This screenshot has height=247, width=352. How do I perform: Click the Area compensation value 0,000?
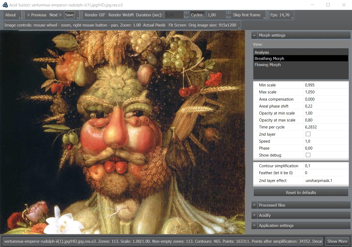tap(326, 99)
